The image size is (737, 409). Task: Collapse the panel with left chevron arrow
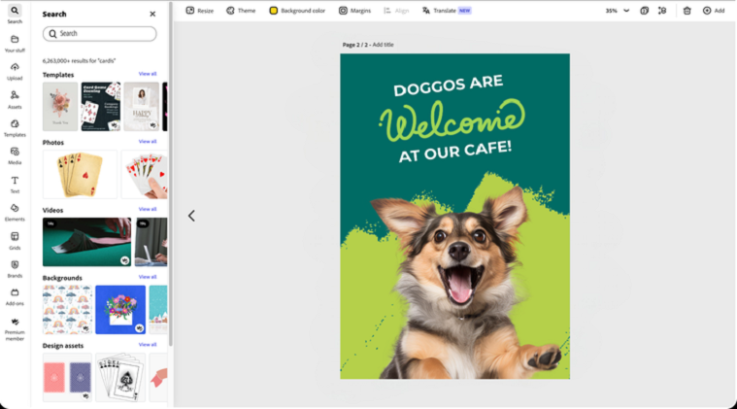pyautogui.click(x=191, y=216)
